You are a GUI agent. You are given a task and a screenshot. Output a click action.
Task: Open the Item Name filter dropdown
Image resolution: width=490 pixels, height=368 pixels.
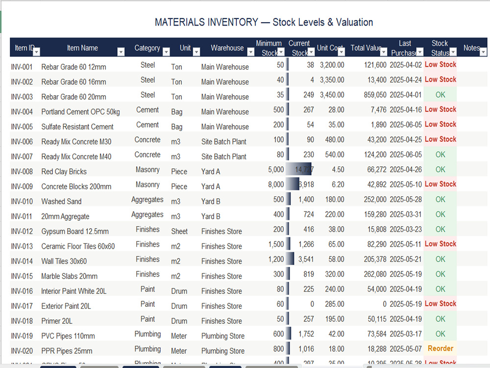[121, 52]
